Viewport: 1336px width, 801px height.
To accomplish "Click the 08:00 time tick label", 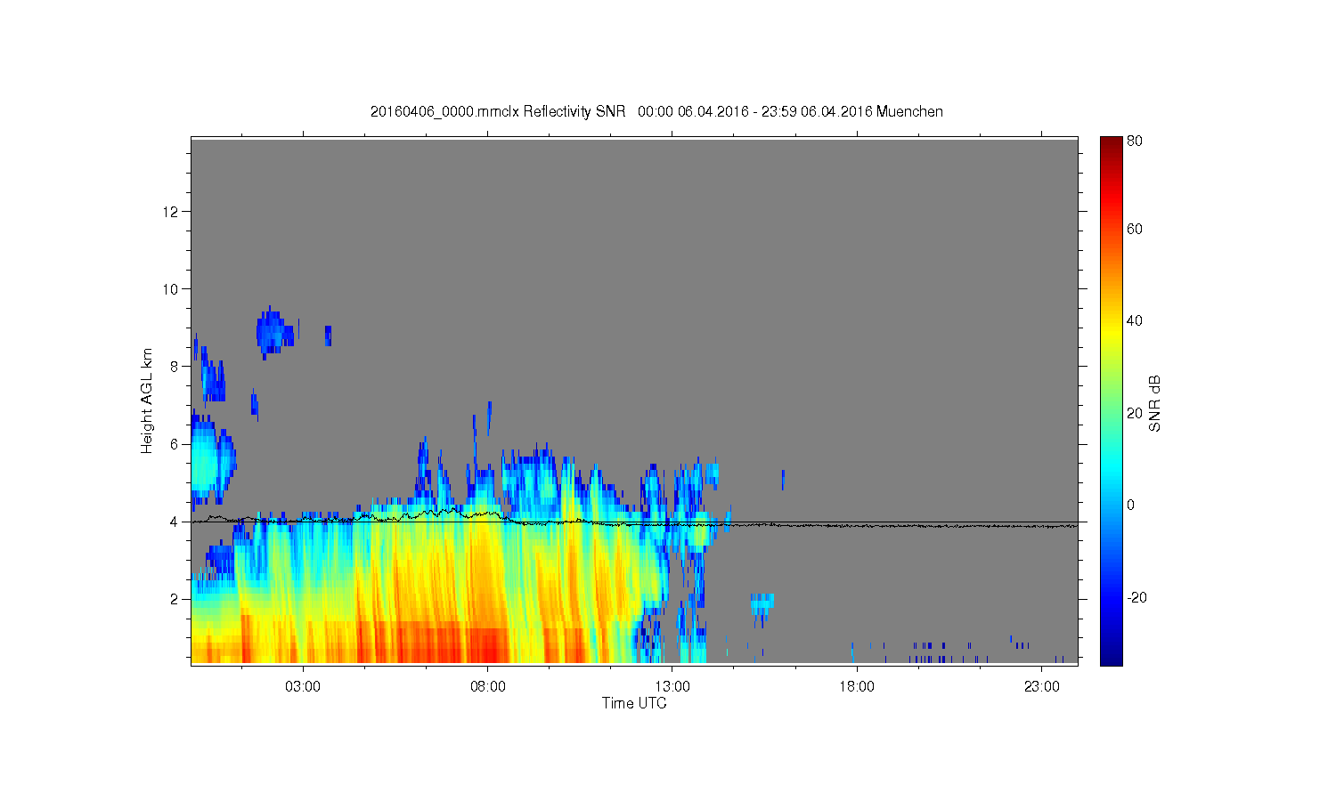I will click(x=488, y=686).
